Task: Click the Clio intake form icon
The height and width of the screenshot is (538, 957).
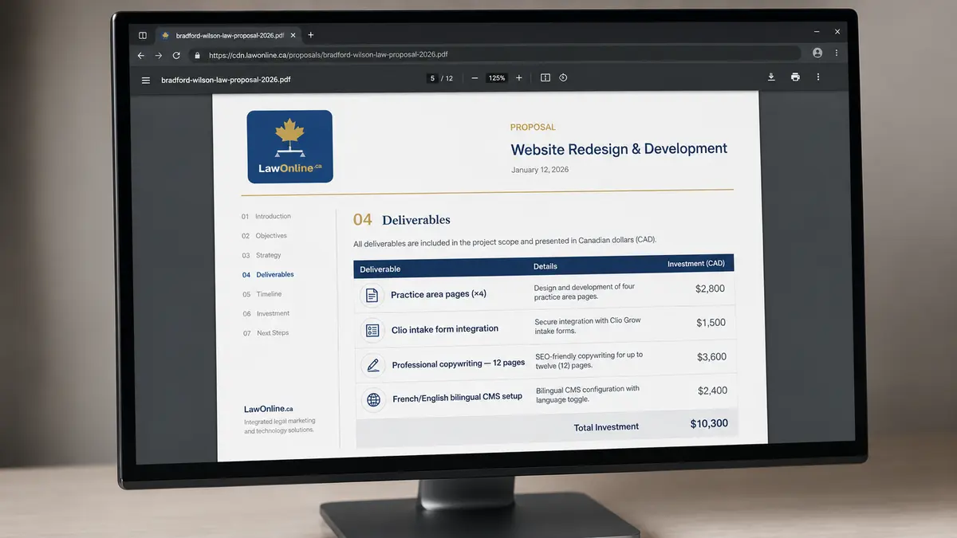Action: tap(372, 330)
